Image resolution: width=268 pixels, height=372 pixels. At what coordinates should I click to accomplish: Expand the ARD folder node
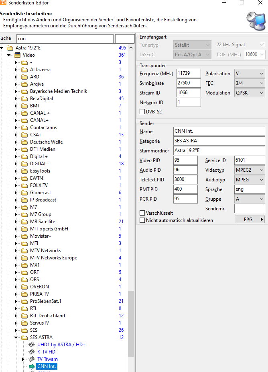click(16, 77)
